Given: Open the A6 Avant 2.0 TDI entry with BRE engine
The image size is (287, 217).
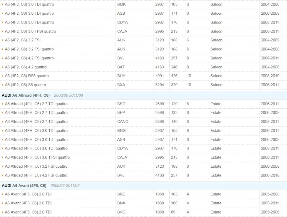Looking at the screenshot, I should (28, 194).
